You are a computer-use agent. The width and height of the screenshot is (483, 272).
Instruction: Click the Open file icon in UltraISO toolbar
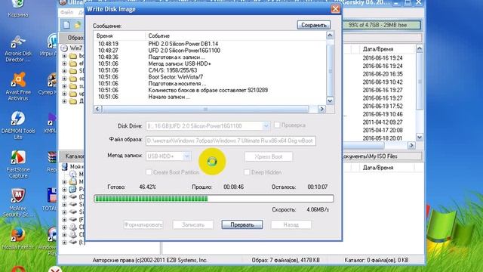[x=78, y=25]
